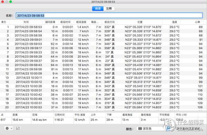This screenshot has width=207, height=135.
Task: Click highest altitude value 13 m
Action: [x=126, y=120]
